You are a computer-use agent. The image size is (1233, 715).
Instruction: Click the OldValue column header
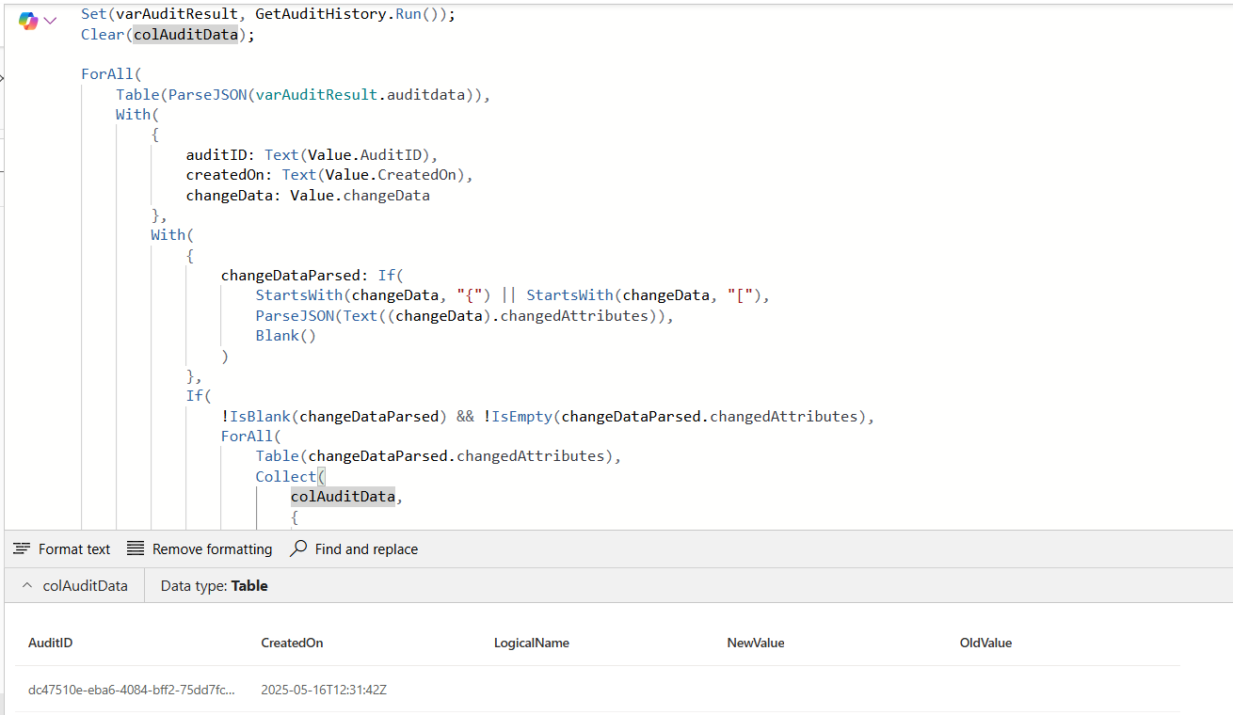pos(985,643)
